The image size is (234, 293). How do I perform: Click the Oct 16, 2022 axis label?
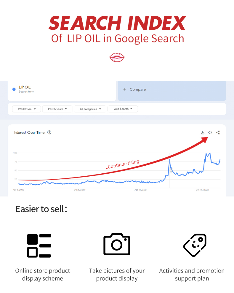[202, 190]
